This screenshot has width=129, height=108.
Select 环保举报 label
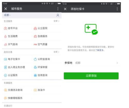pyautogui.click(x=43, y=67)
